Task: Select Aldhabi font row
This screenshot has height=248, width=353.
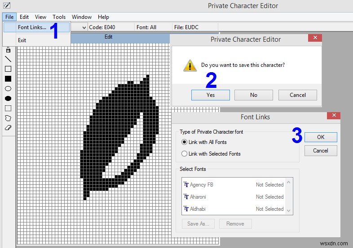Action: pos(234,209)
